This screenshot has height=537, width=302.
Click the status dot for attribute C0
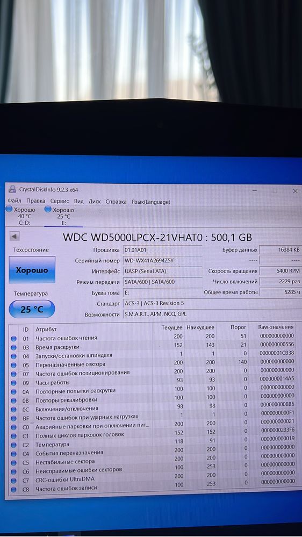tap(13, 427)
